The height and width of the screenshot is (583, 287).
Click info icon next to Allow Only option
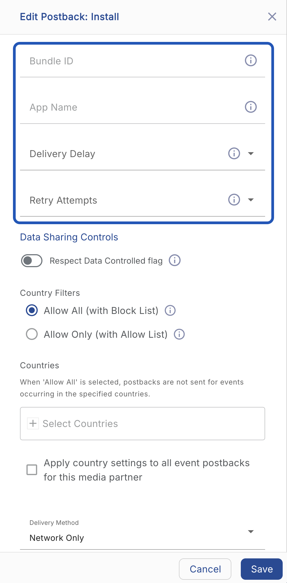[179, 334]
